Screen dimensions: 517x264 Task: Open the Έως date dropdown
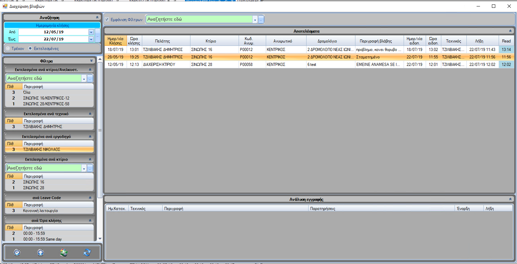tap(91, 39)
